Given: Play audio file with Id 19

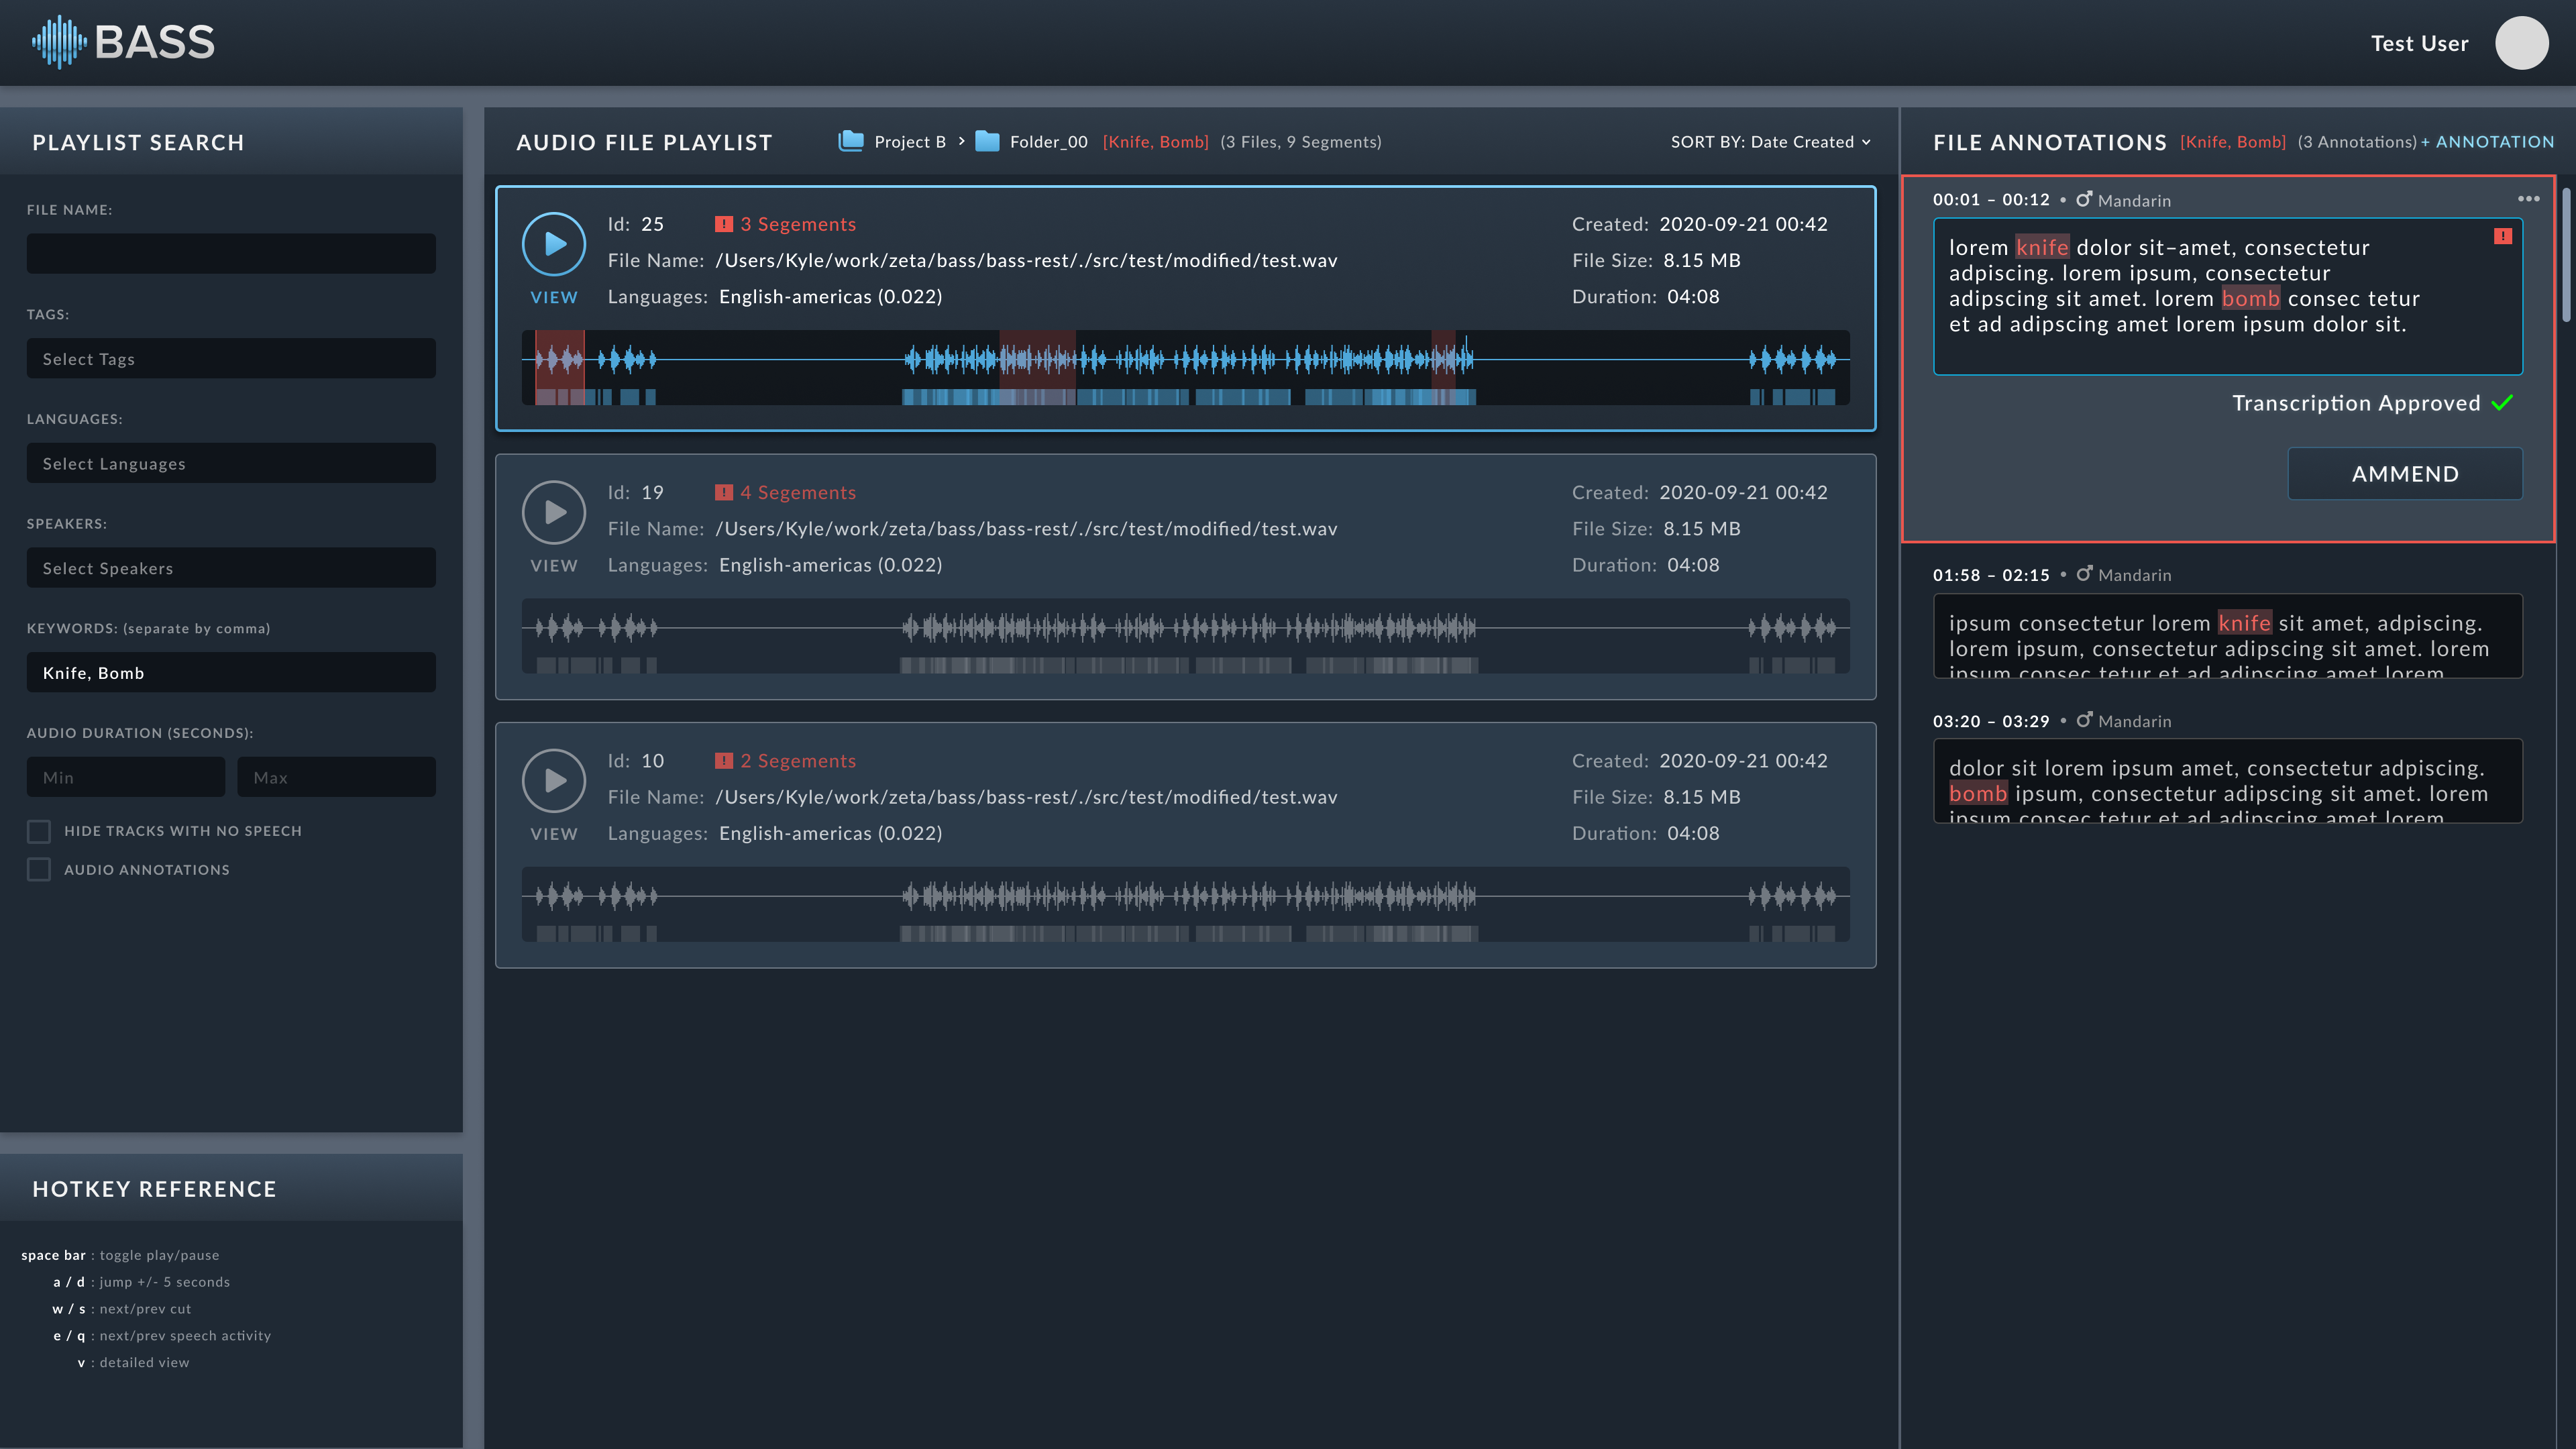Looking at the screenshot, I should (x=553, y=512).
